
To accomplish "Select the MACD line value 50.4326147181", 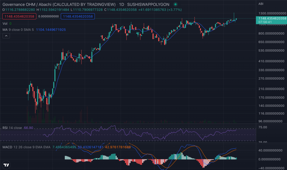I will (x=91, y=147).
